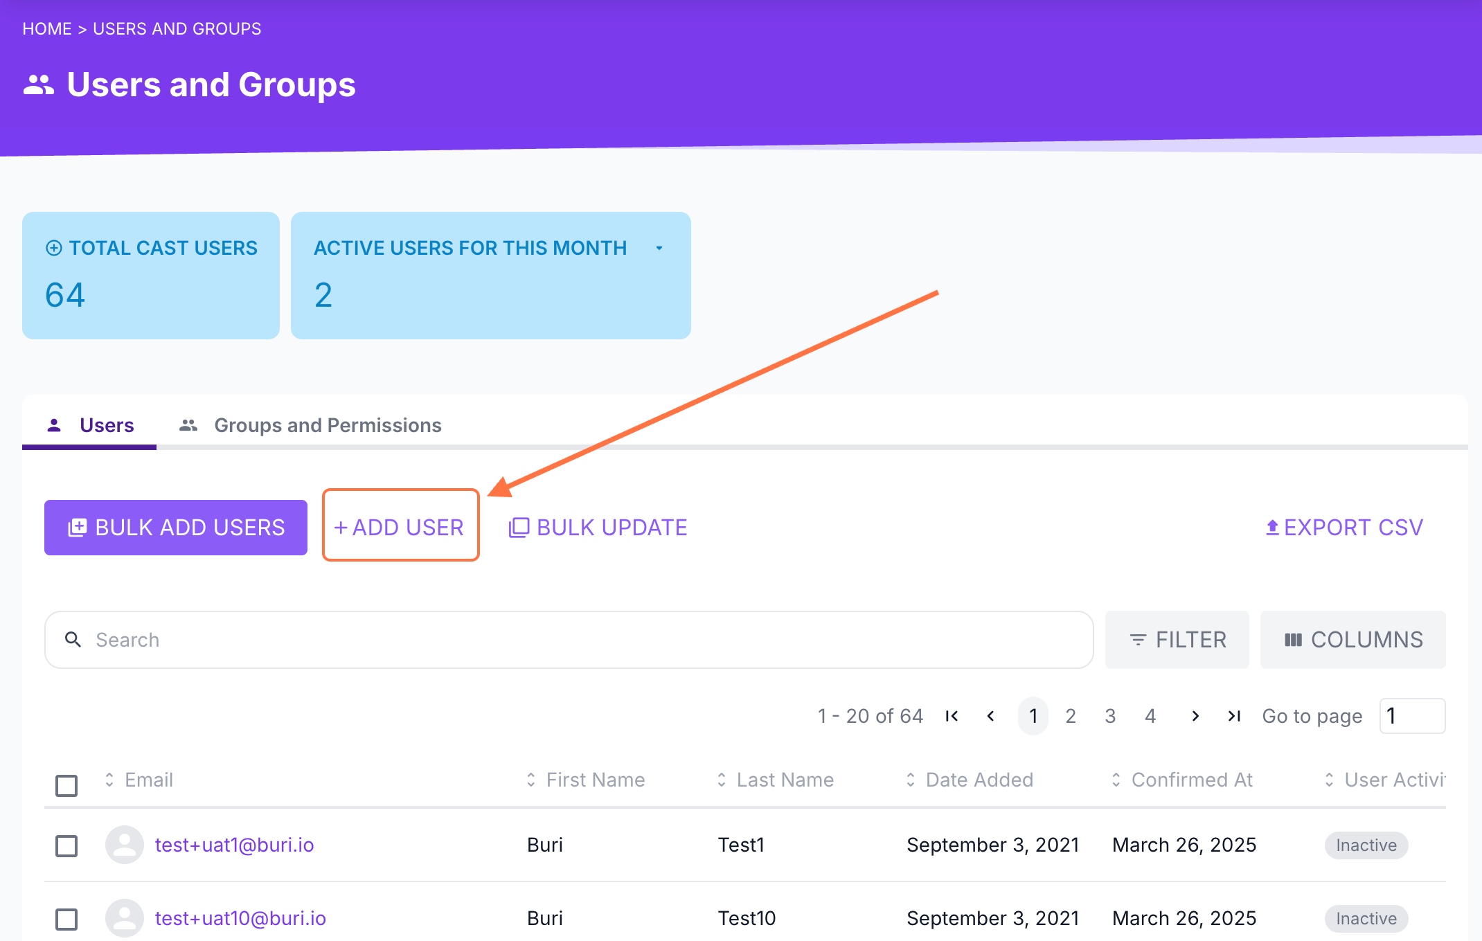Click the Go to page input field

tap(1411, 716)
